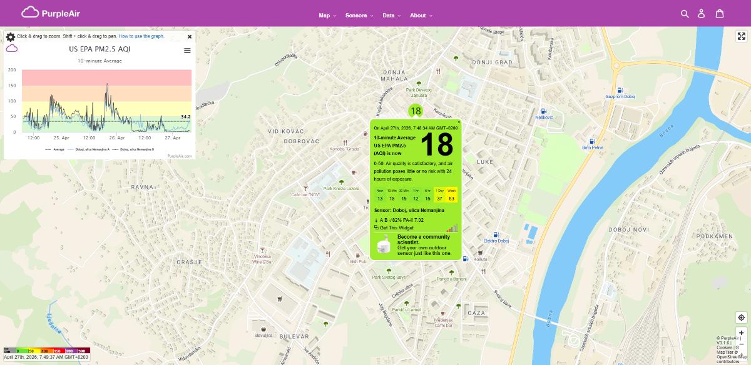Expand the Map dropdown menu
Screen dimensions: 751x365
tap(327, 16)
